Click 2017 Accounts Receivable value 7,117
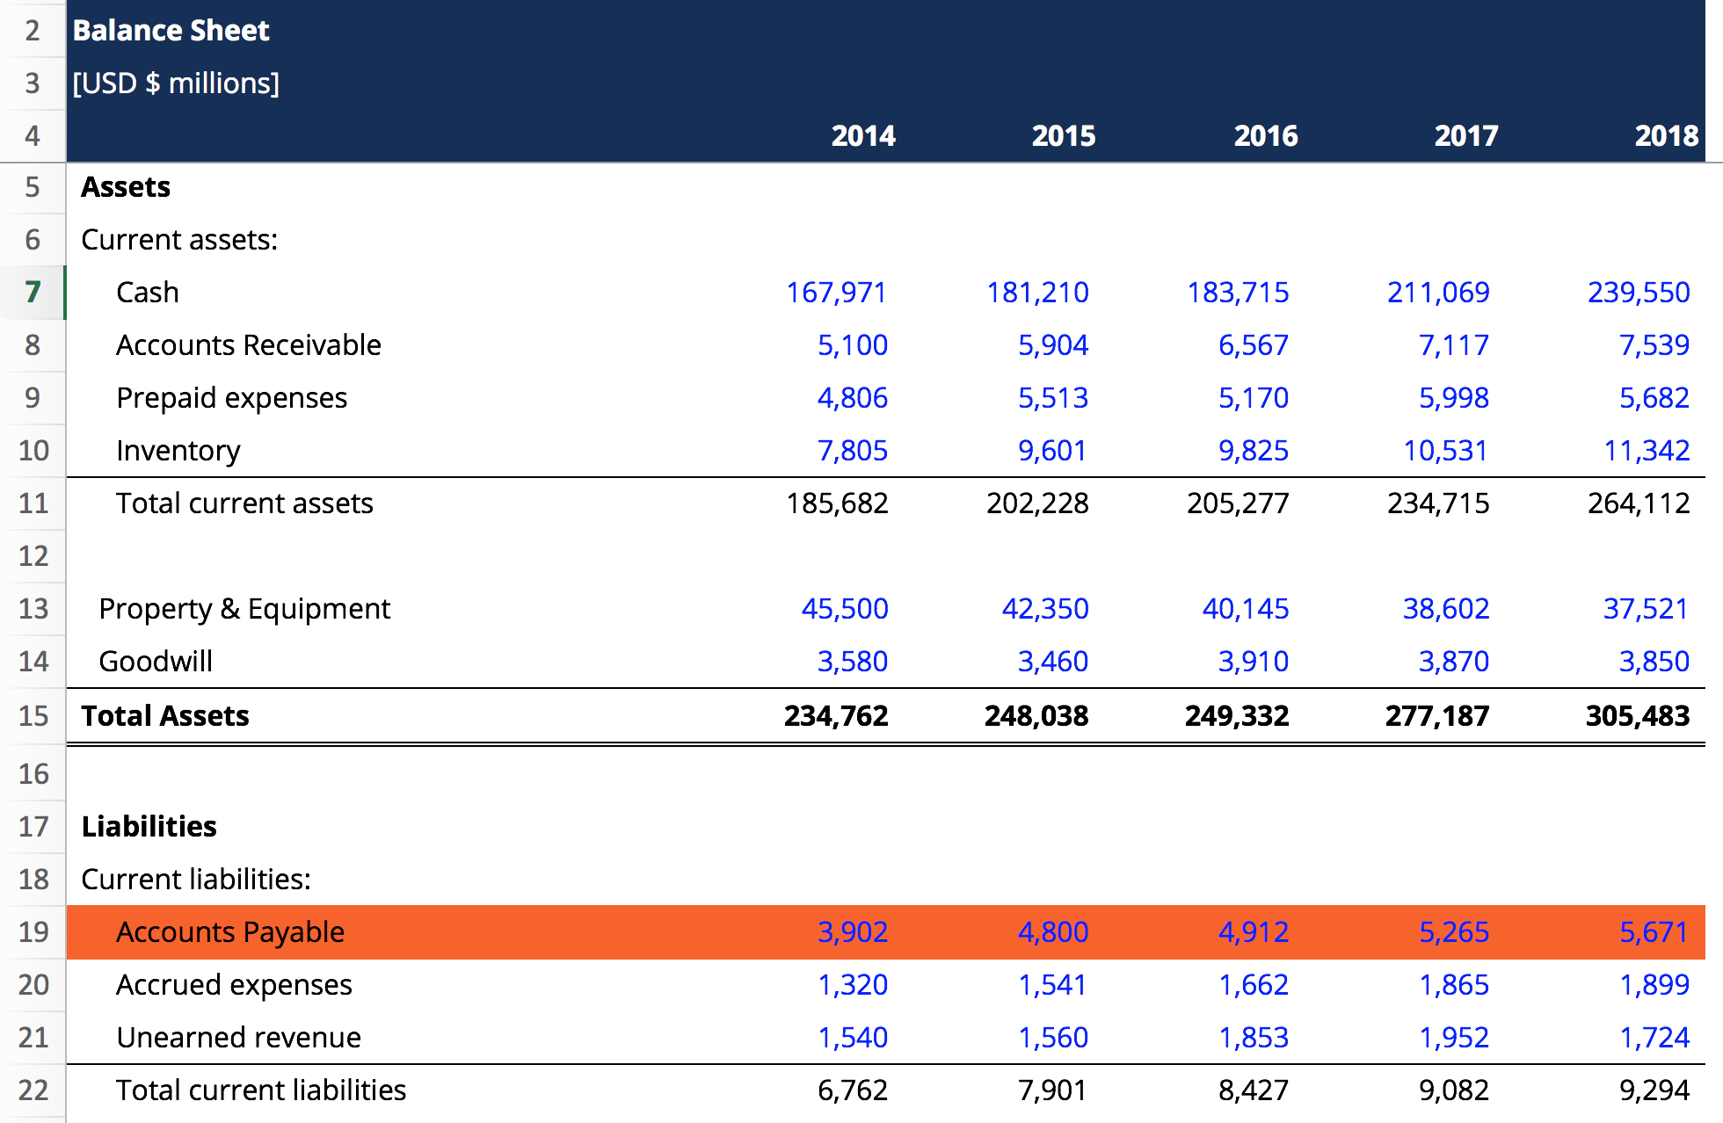This screenshot has height=1123, width=1723. [x=1453, y=344]
